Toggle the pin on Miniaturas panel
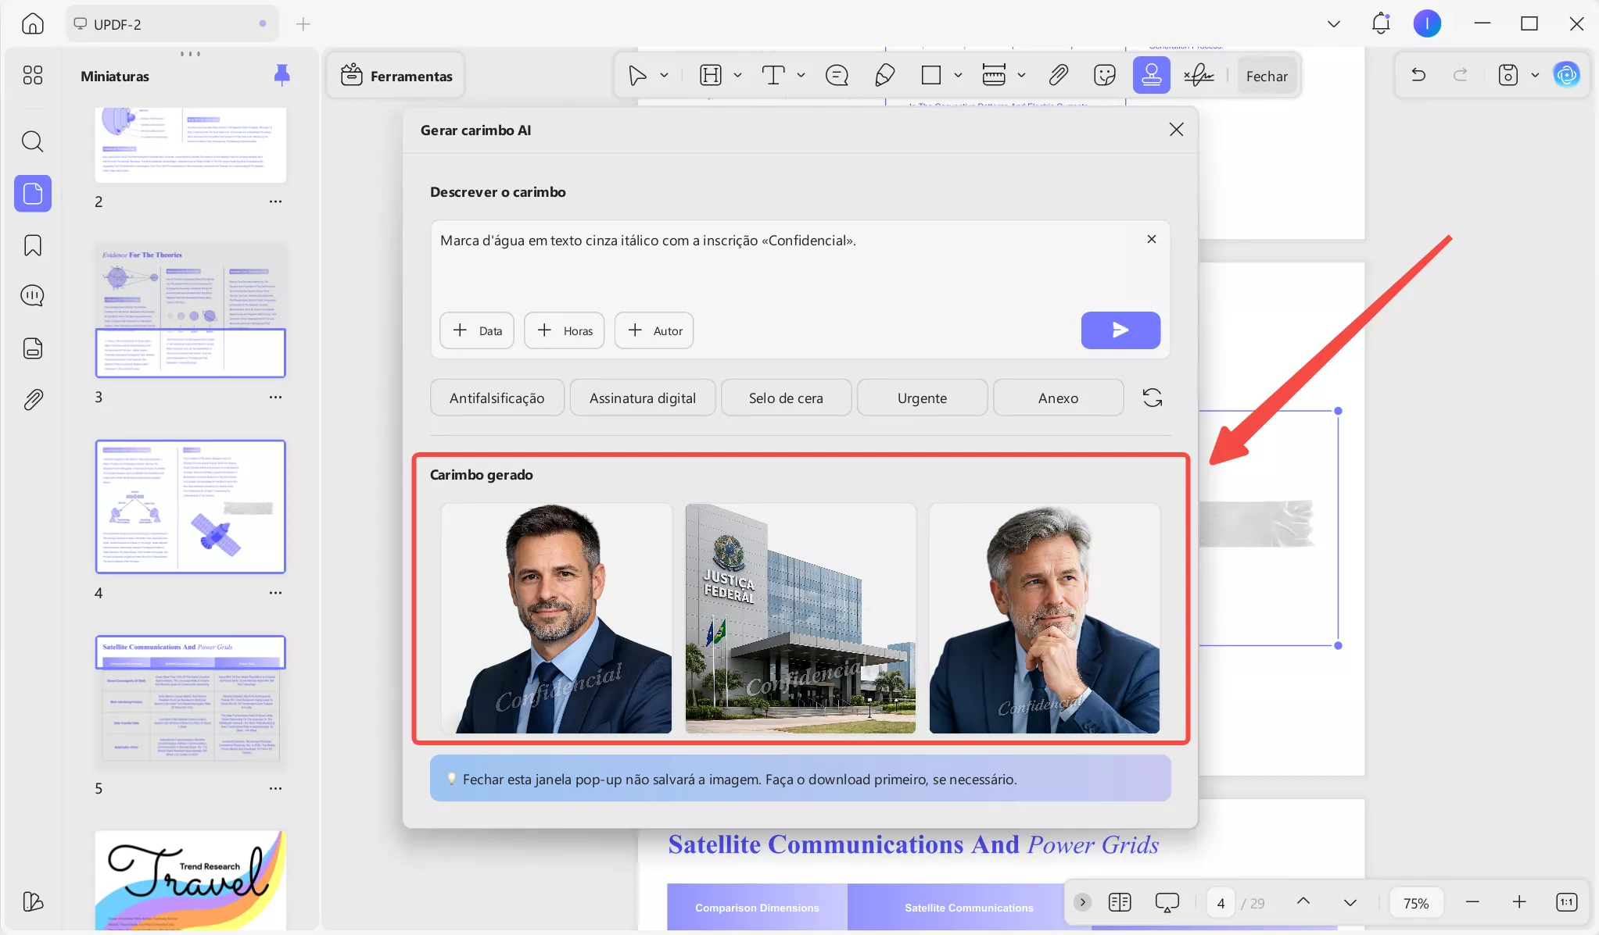1599x935 pixels. (281, 75)
